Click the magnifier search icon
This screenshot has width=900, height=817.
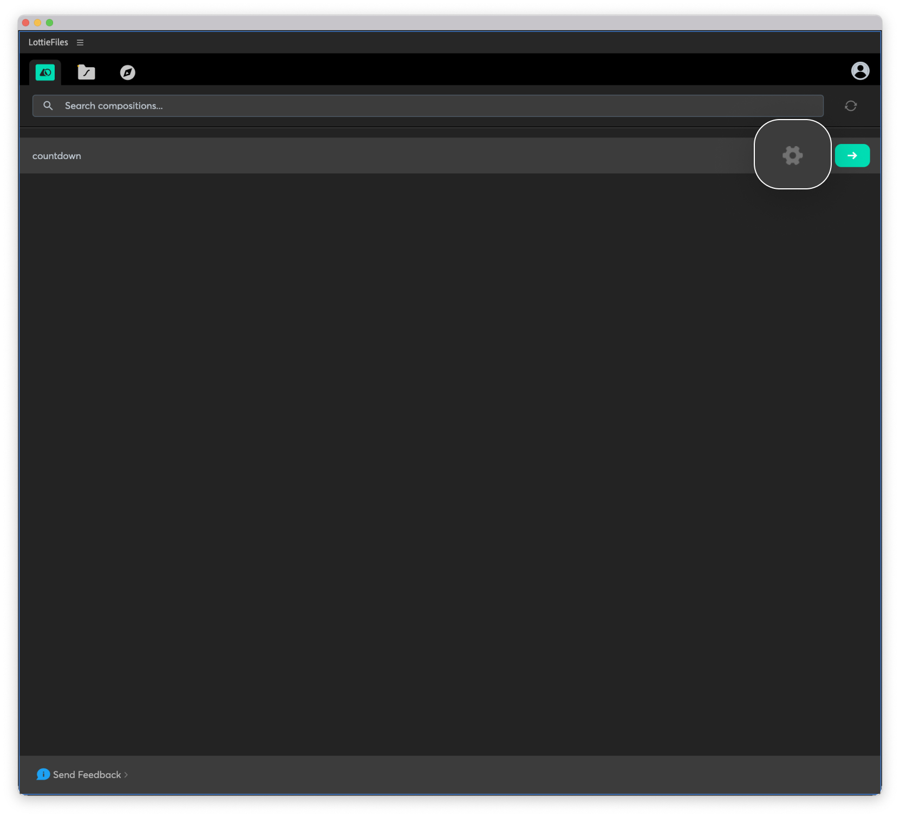48,106
